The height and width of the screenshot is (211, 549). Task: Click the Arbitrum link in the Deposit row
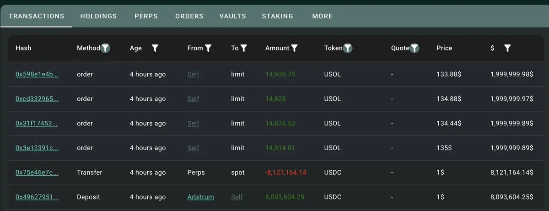[x=200, y=197]
